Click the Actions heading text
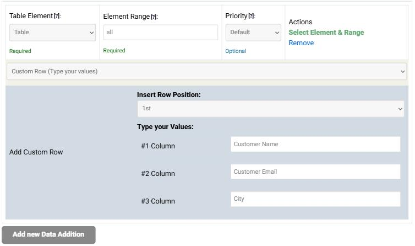This screenshot has height=246, width=415. (301, 22)
